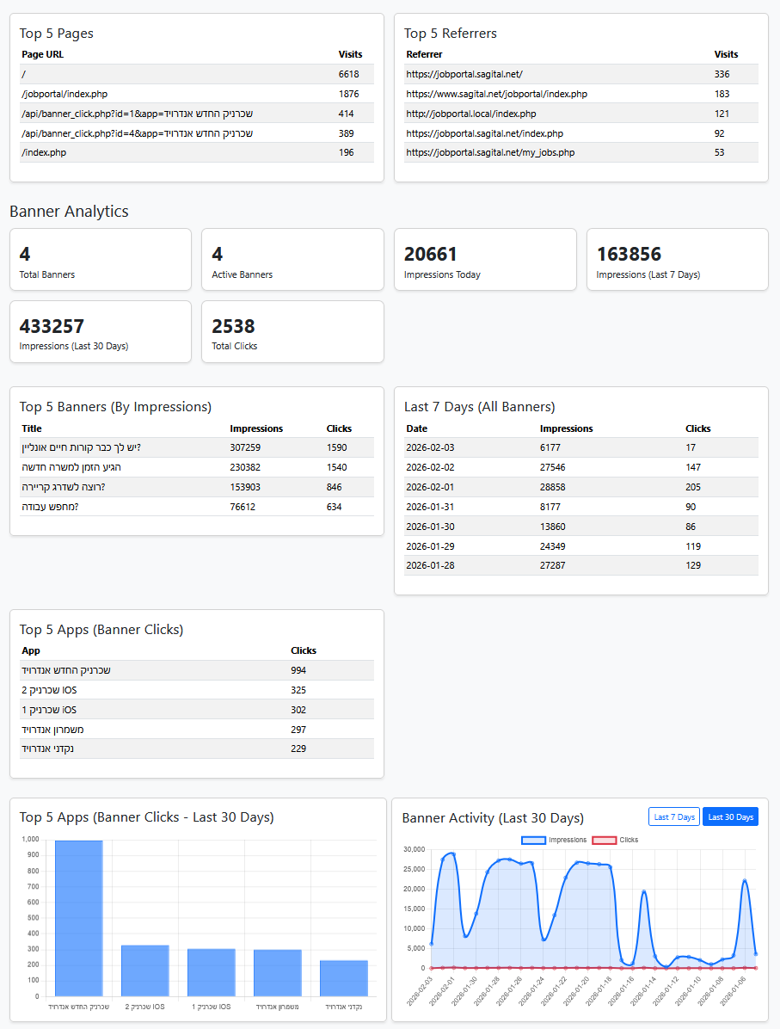The height and width of the screenshot is (1029, 780).
Task: Select the 2026-01-31 date row
Action: click(x=581, y=507)
